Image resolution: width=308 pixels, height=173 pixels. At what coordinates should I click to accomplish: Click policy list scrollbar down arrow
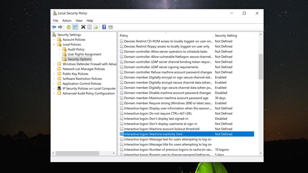(261, 153)
